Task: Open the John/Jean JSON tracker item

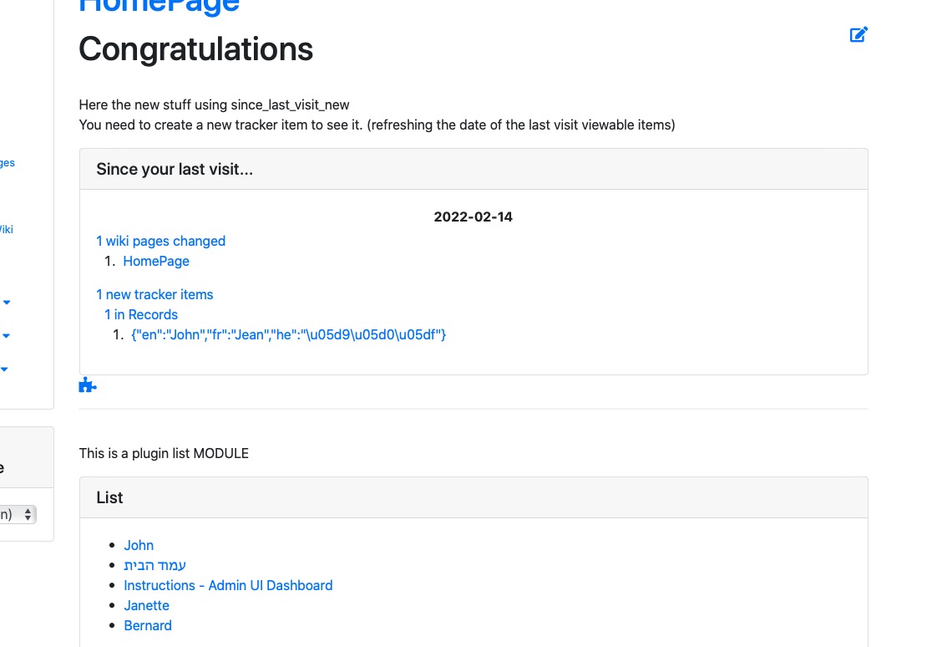Action: (x=288, y=335)
